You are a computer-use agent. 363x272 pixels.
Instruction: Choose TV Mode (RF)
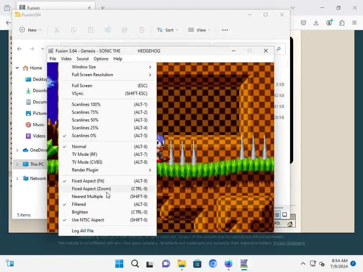108,154
